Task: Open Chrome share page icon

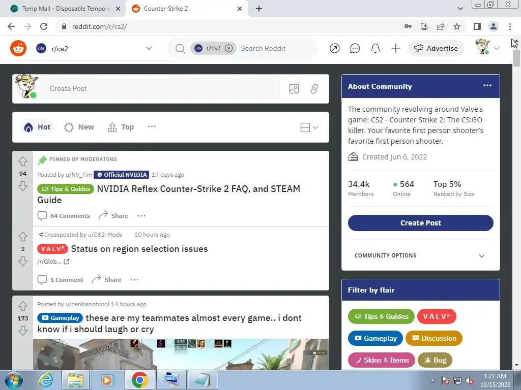Action: click(441, 26)
